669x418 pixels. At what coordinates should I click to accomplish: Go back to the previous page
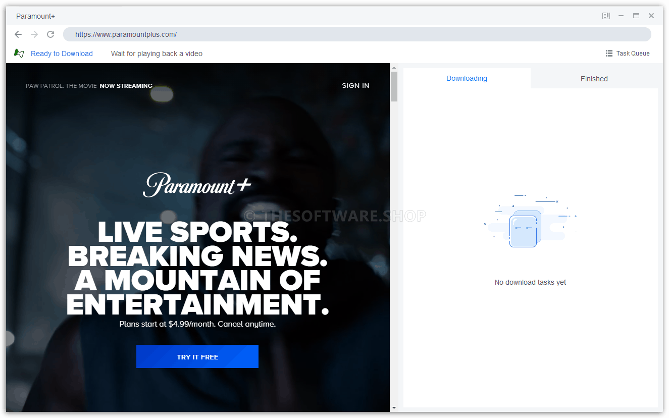coord(18,34)
